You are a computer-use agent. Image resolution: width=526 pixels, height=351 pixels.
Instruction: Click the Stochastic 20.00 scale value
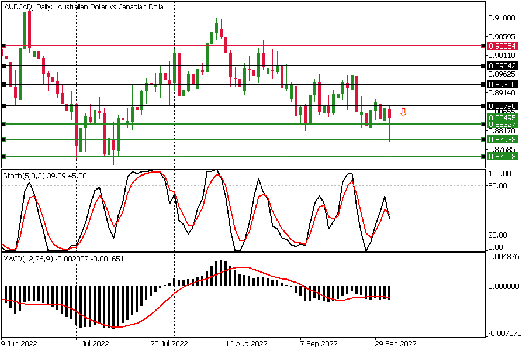(498, 235)
